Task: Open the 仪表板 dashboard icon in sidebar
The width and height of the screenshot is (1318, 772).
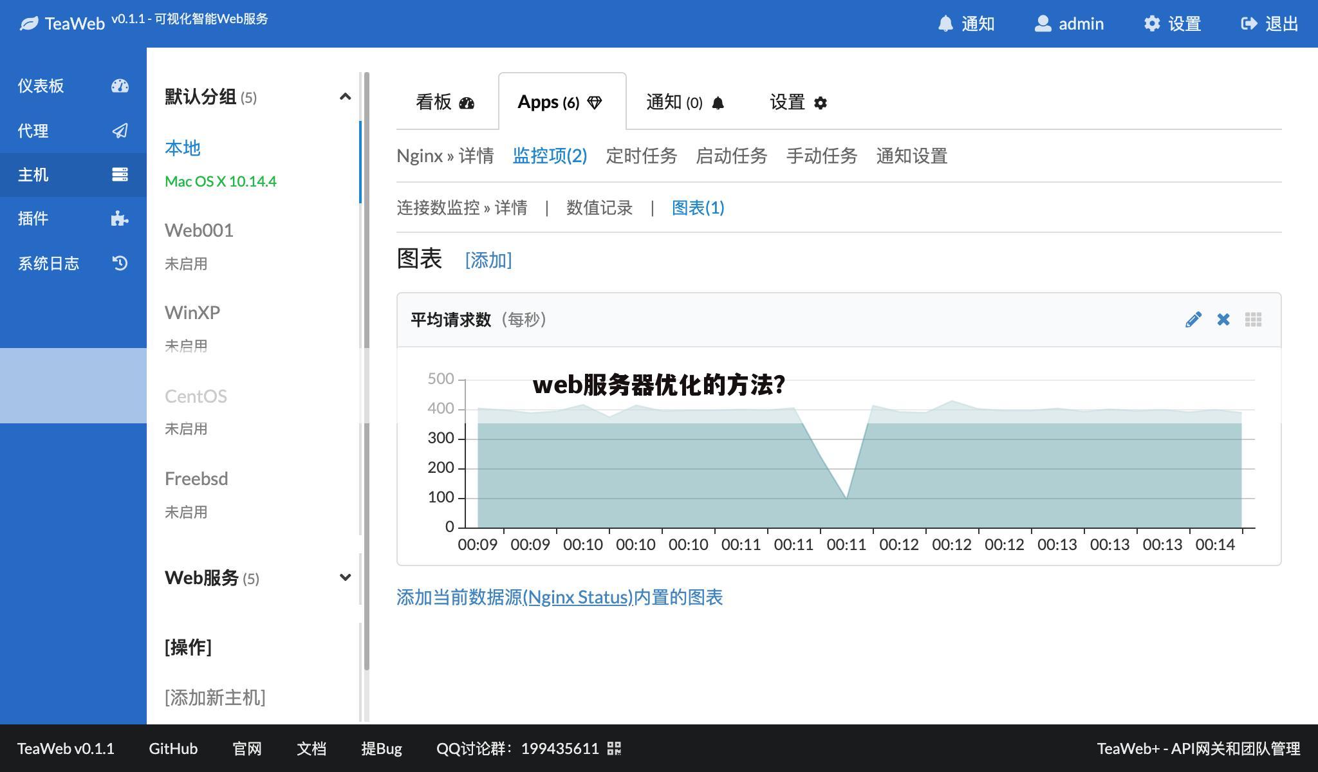Action: click(x=120, y=86)
